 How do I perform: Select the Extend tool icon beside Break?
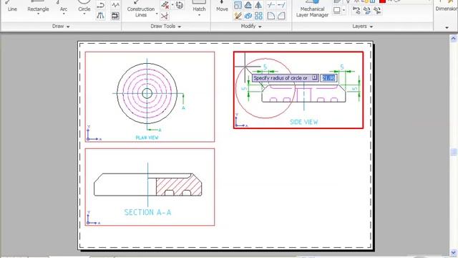[x=281, y=5]
